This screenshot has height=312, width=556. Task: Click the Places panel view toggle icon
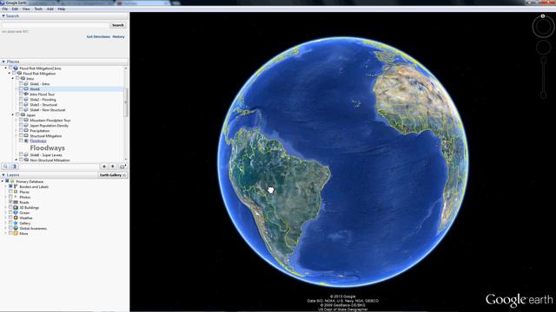(15, 166)
